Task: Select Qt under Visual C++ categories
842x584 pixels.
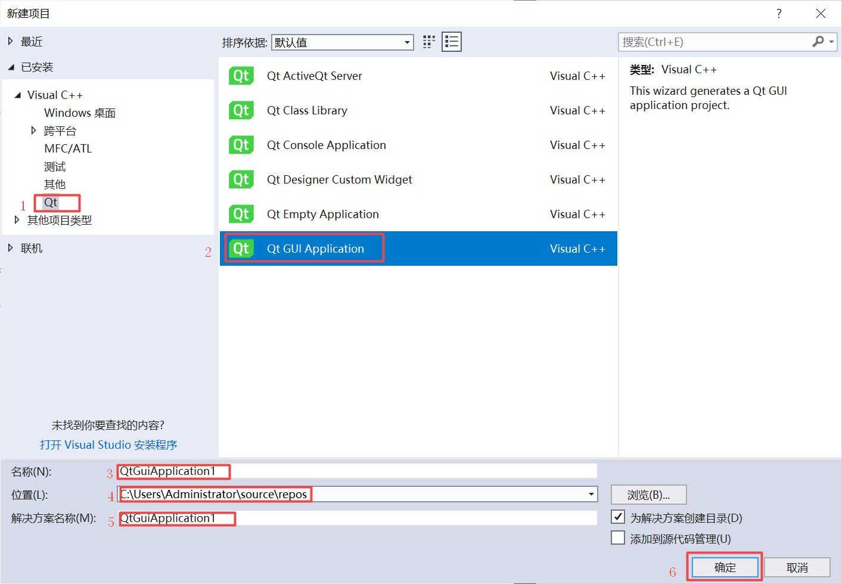Action: click(x=50, y=203)
